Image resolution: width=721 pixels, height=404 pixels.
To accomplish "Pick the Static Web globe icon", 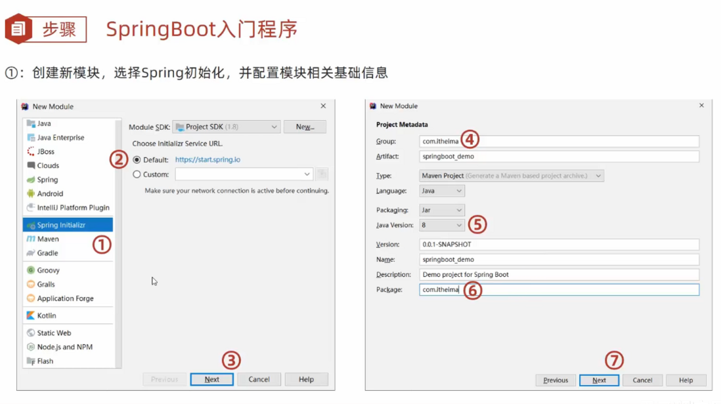I will pyautogui.click(x=31, y=333).
